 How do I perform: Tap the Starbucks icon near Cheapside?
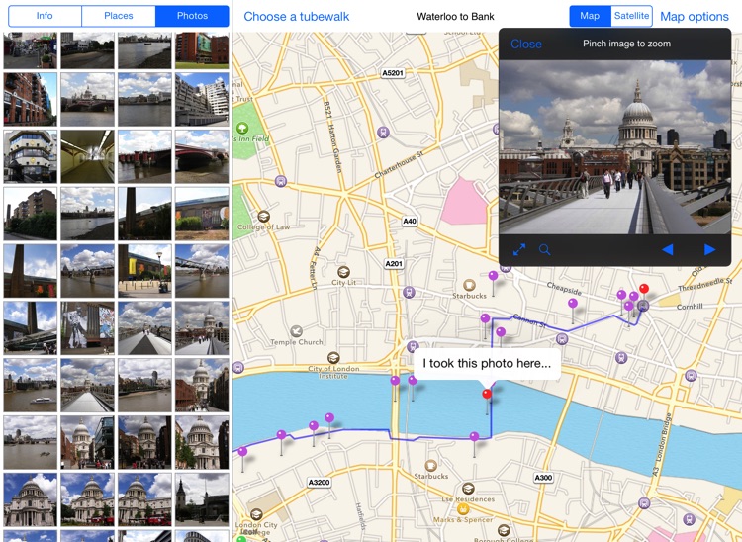pos(469,285)
